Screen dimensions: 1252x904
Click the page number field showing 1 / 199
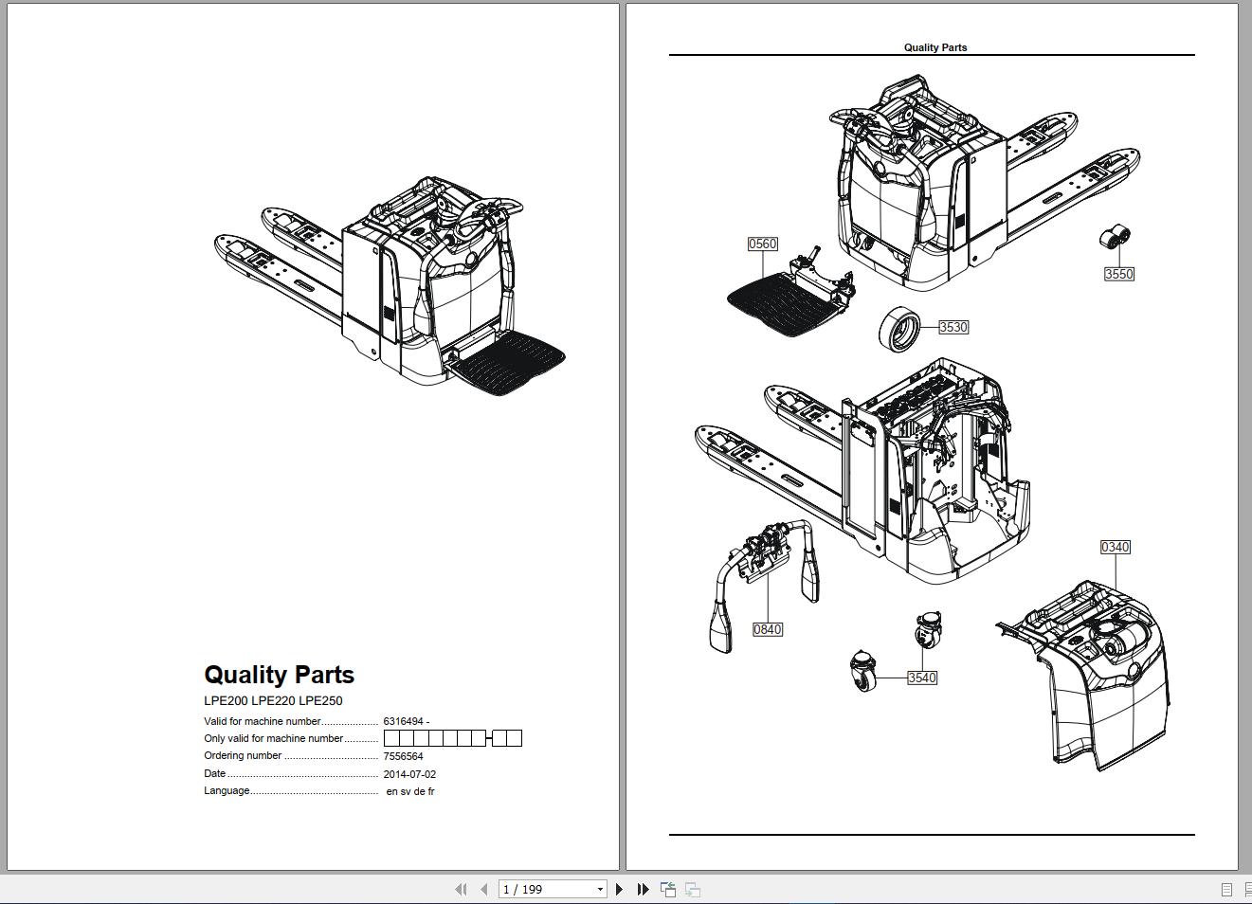click(x=545, y=889)
